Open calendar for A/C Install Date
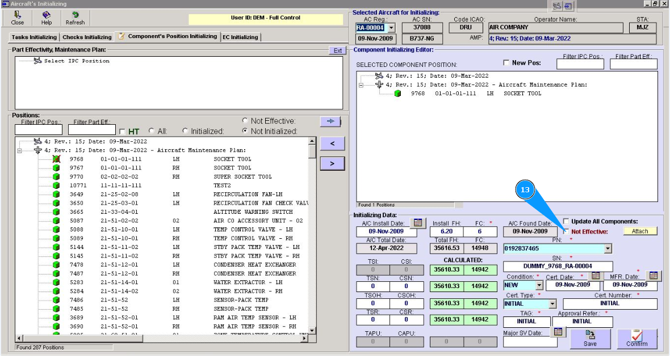 417,222
